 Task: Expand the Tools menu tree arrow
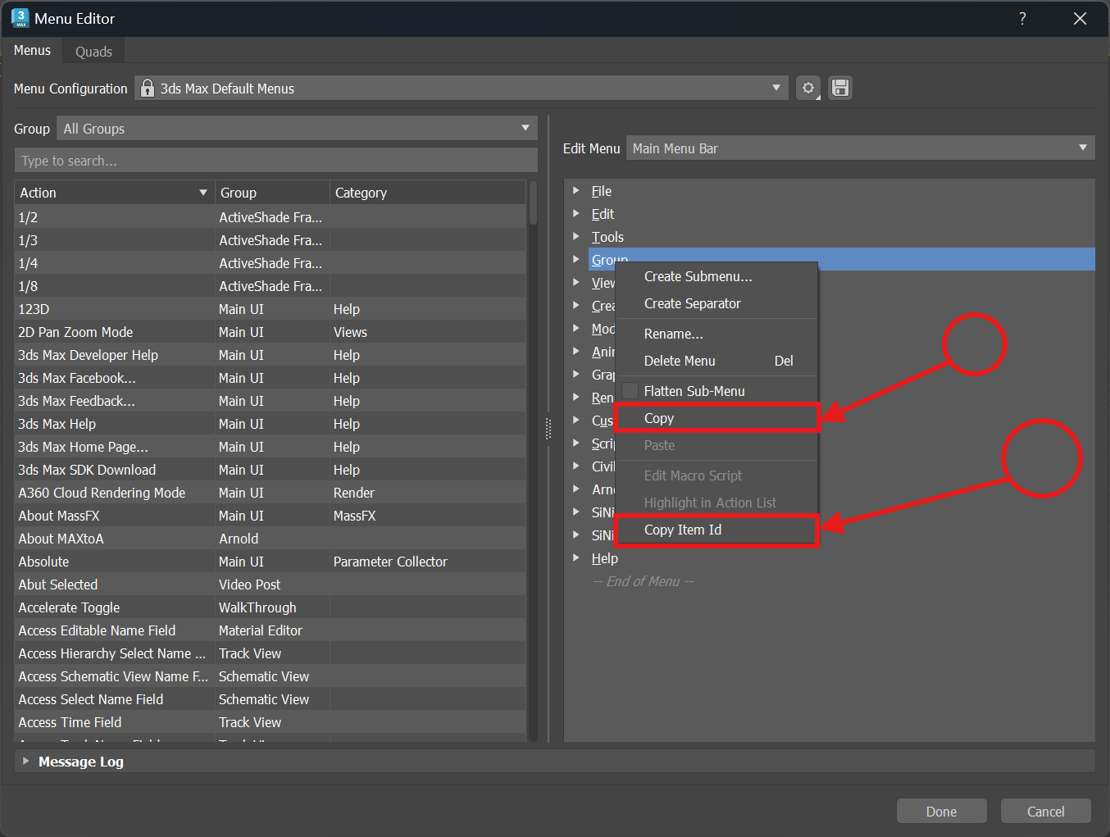(576, 236)
